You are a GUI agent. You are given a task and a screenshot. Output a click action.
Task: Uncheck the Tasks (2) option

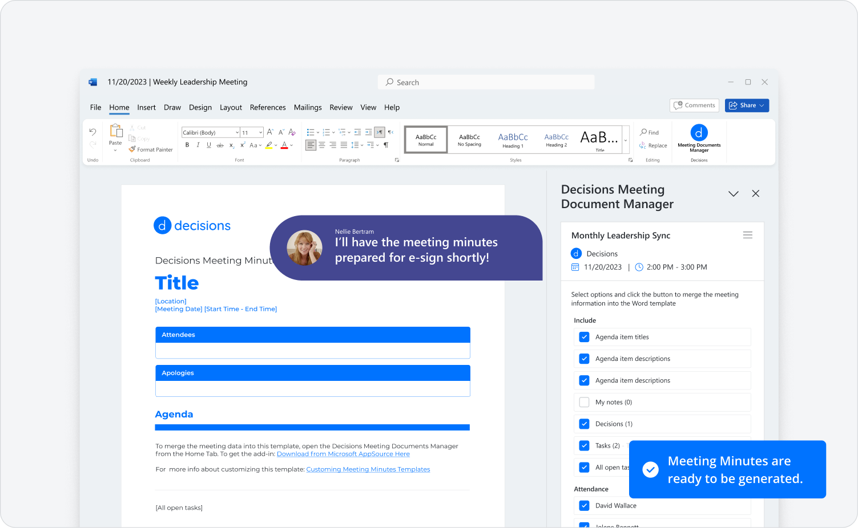pos(584,445)
